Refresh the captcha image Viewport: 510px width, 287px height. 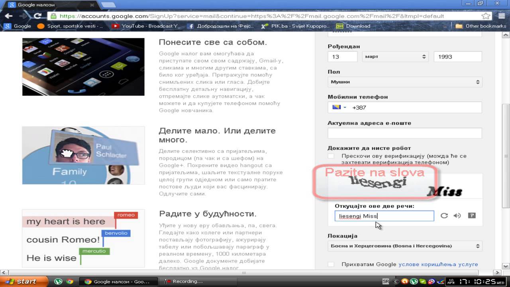pos(444,216)
